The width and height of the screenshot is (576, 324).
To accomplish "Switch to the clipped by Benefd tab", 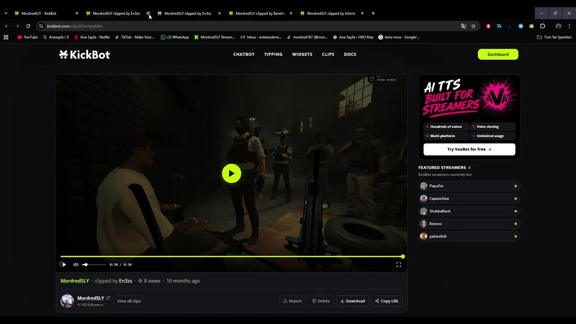I will click(260, 13).
